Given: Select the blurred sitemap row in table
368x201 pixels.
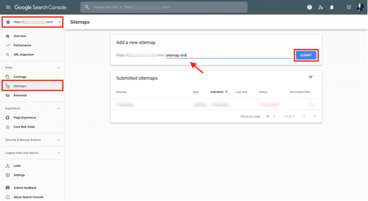Looking at the screenshot, I should point(216,104).
